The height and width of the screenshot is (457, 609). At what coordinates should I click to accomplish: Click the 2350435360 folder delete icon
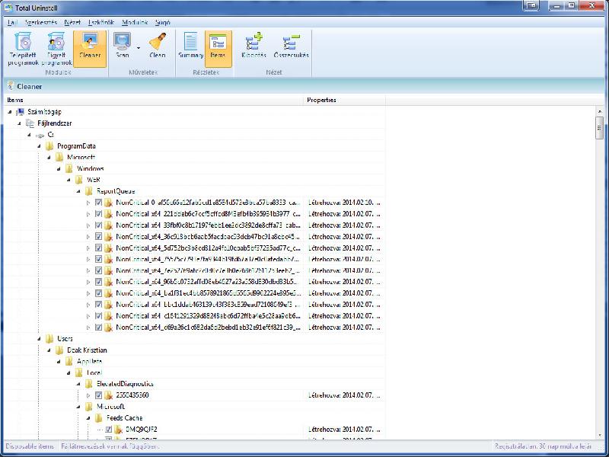coord(109,395)
